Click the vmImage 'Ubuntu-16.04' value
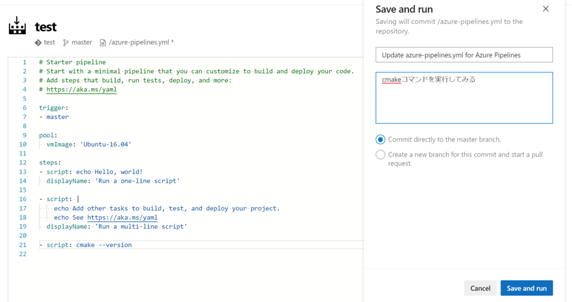This screenshot has height=302, width=572. point(106,144)
